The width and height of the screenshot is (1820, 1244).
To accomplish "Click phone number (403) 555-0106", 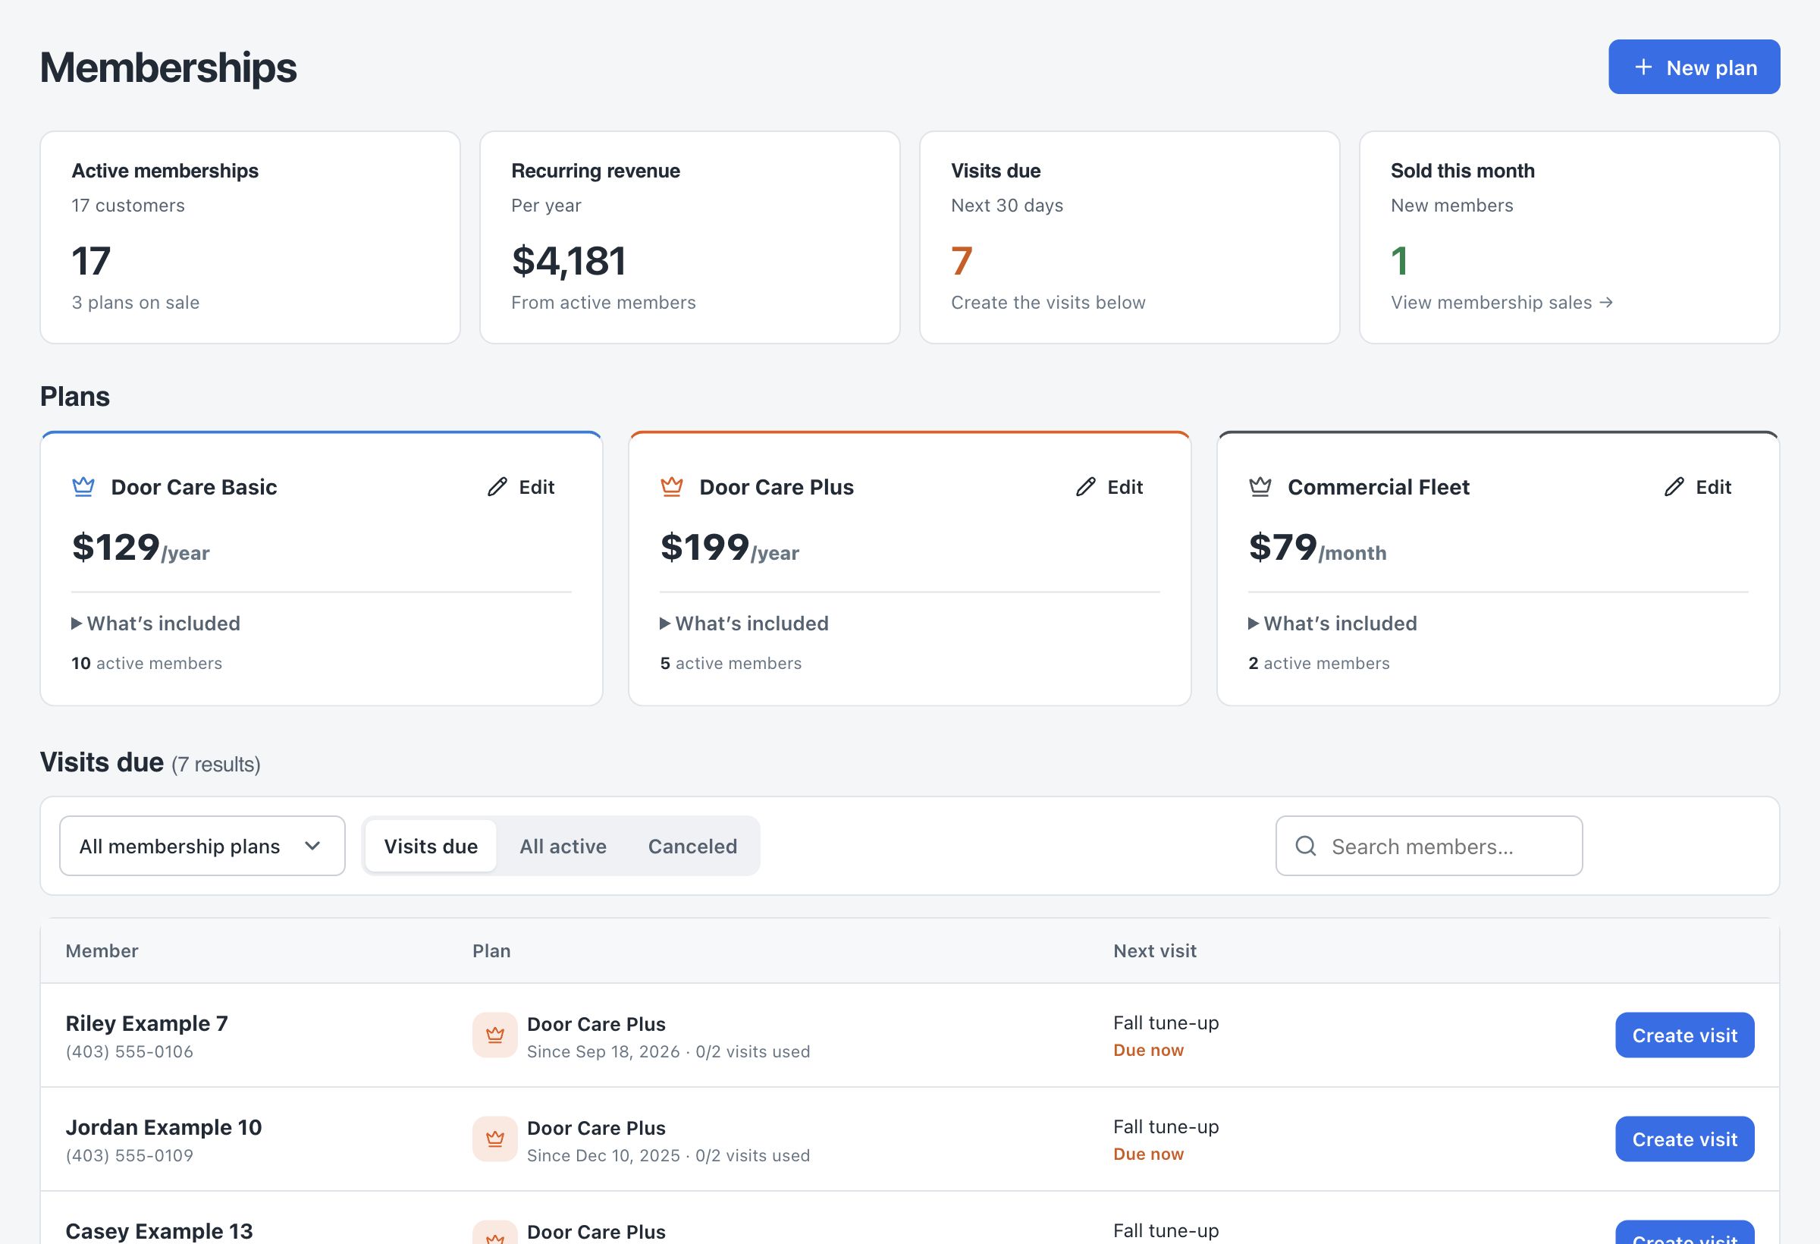I will tap(129, 1051).
